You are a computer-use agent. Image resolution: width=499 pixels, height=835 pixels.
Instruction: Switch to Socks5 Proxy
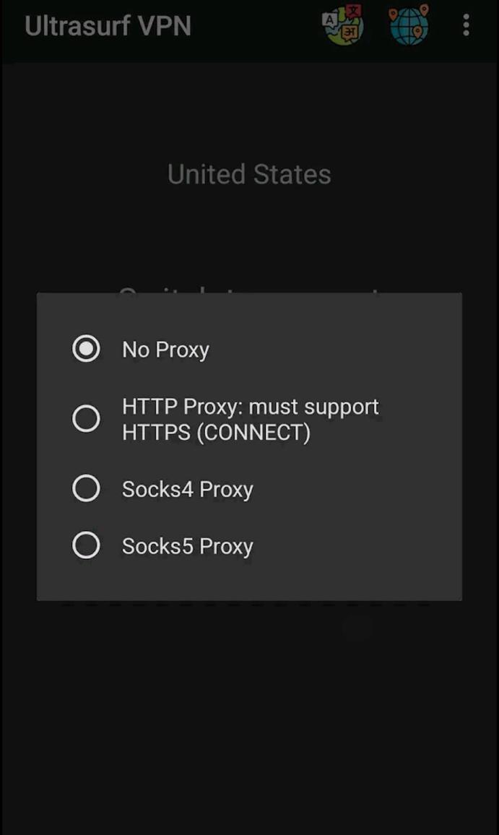point(86,546)
